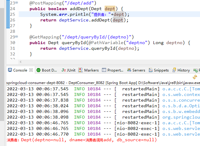Collapse the method at line 29
The height and width of the screenshot is (146, 200).
(x=17, y=37)
